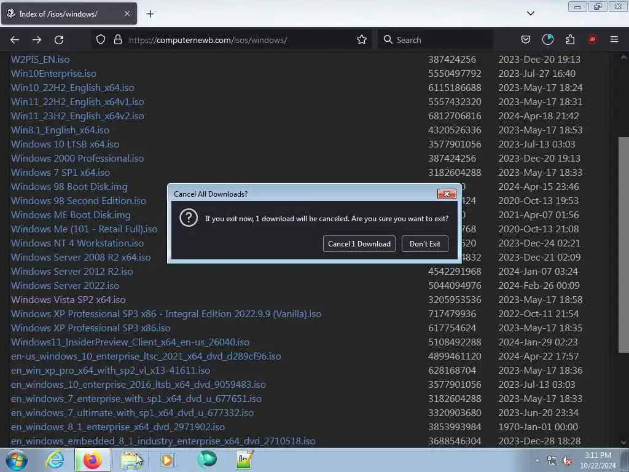The image size is (629, 472).
Task: Confirm Cancel 1 Download button
Action: (359, 243)
